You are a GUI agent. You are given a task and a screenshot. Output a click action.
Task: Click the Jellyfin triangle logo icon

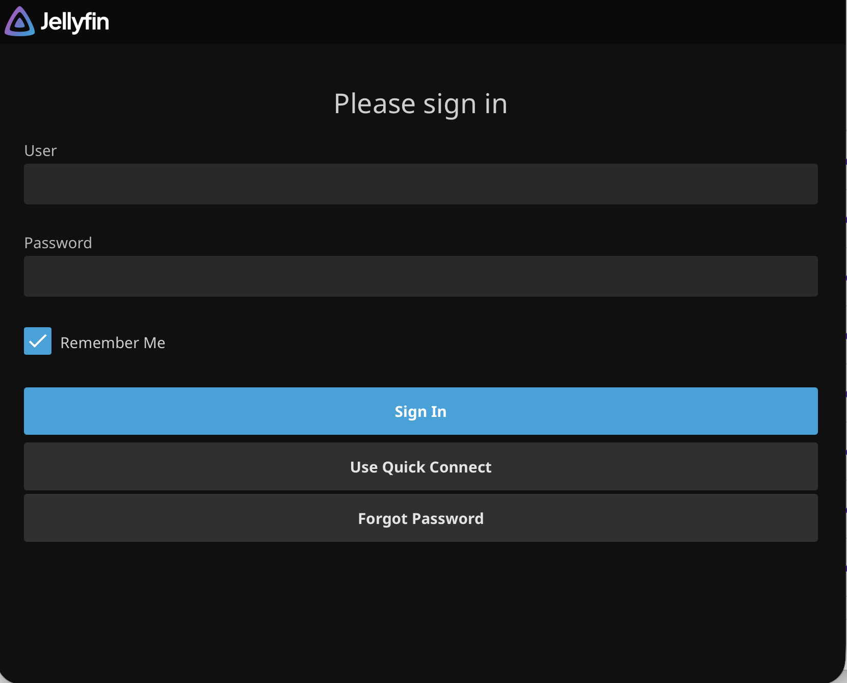(19, 22)
